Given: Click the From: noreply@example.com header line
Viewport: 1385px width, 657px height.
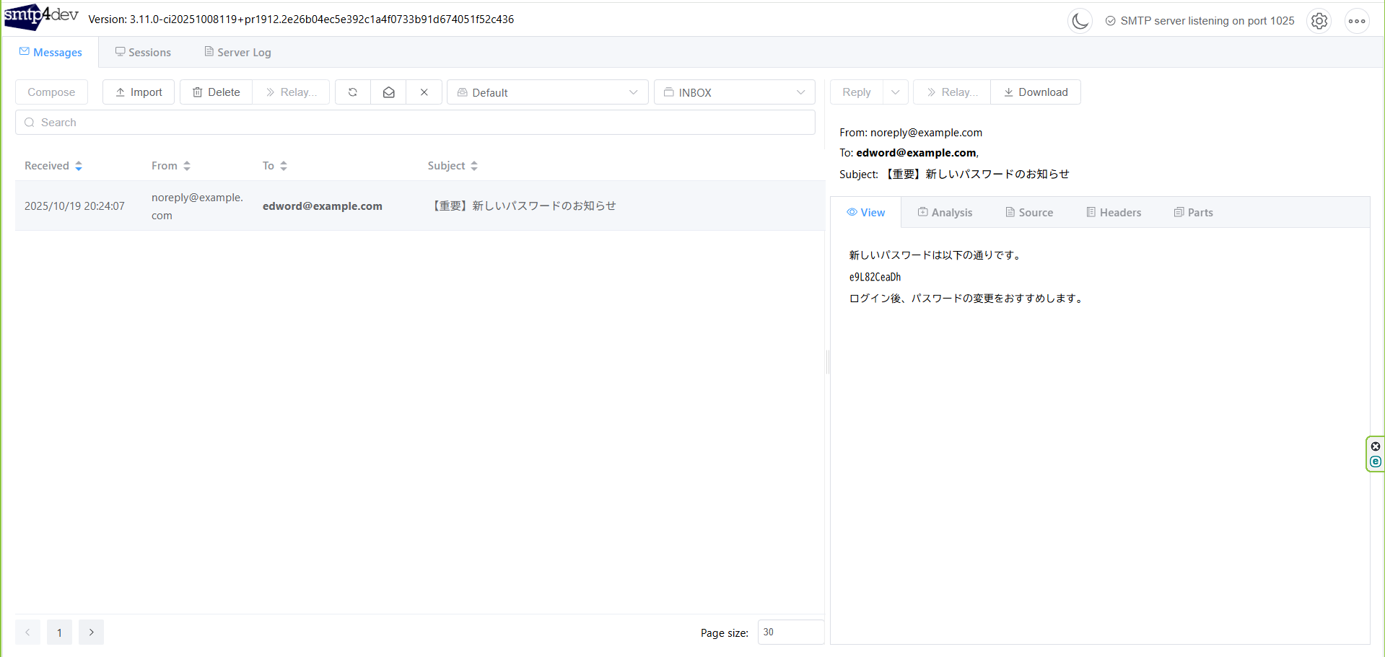Looking at the screenshot, I should (x=911, y=133).
